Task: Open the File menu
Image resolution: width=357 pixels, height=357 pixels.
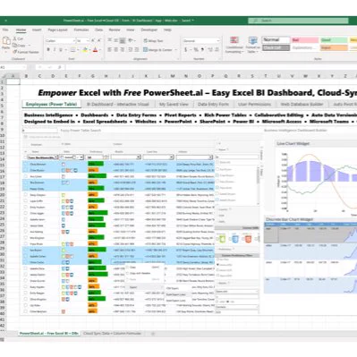Action: 5,30
